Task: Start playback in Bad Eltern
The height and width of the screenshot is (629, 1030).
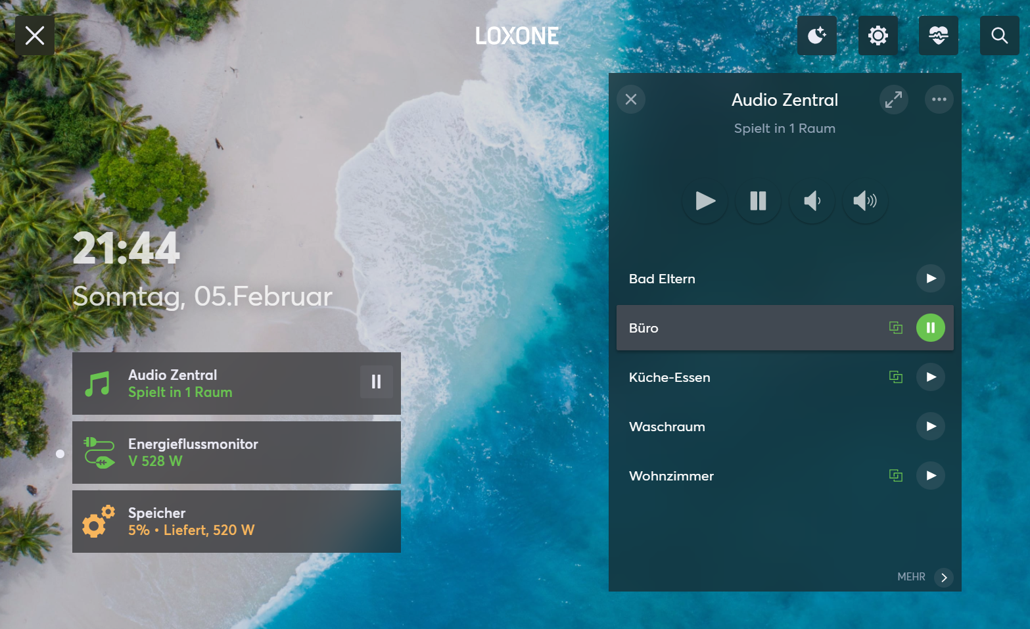Action: [x=931, y=279]
